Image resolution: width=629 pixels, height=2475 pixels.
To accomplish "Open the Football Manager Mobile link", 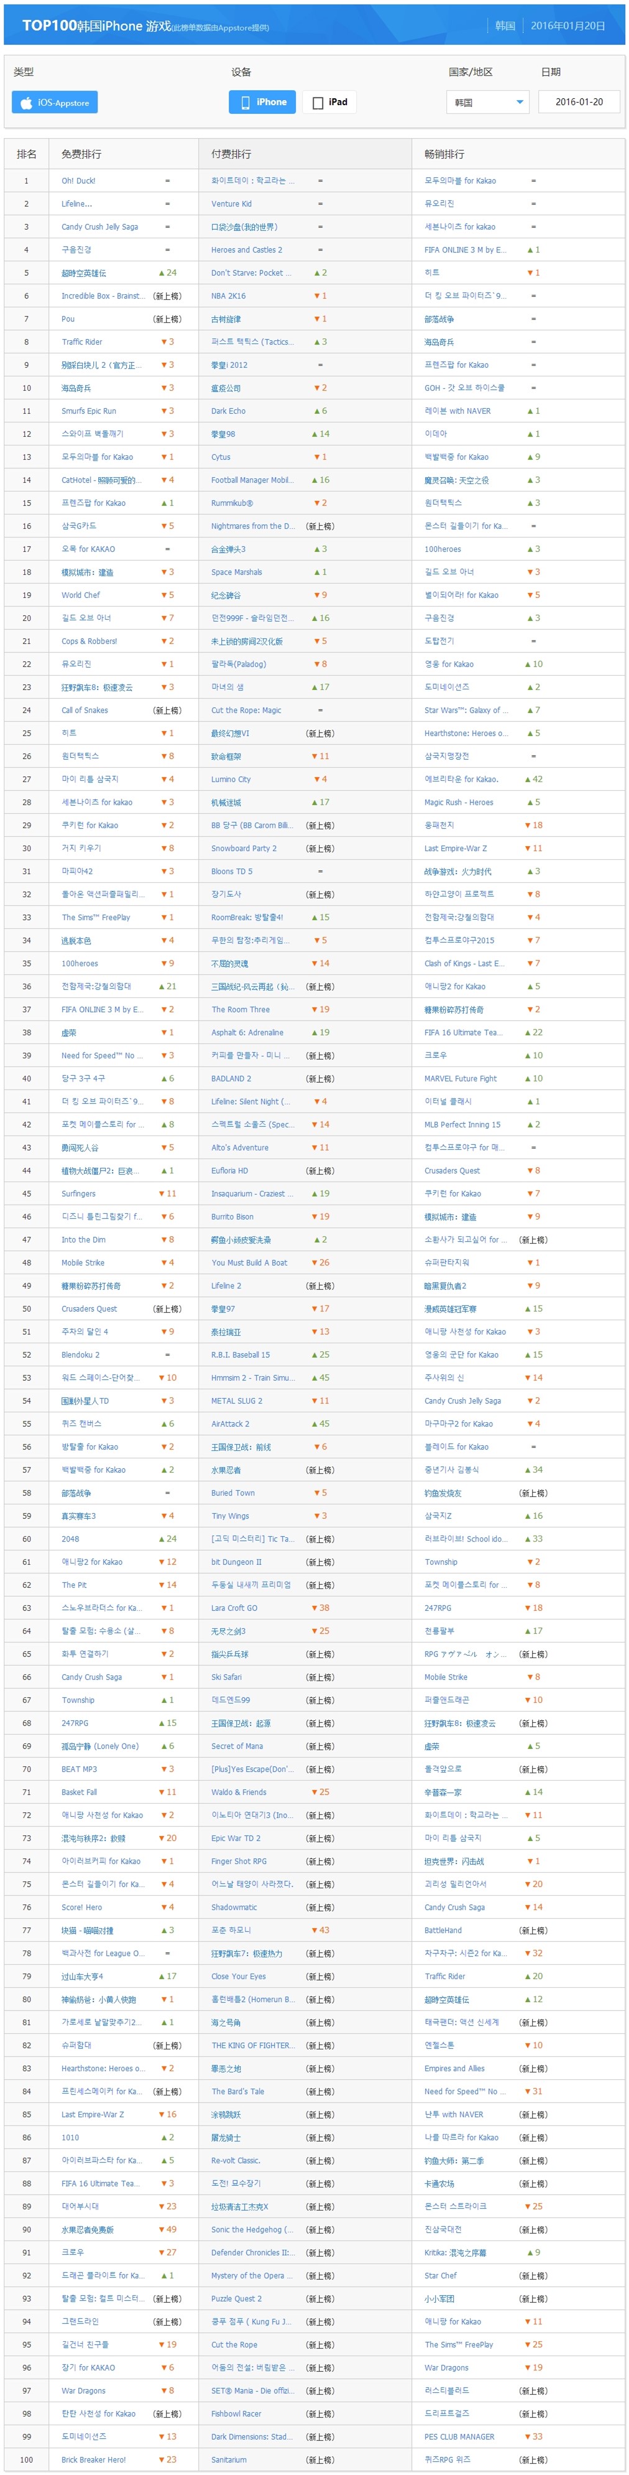I will click(x=252, y=480).
